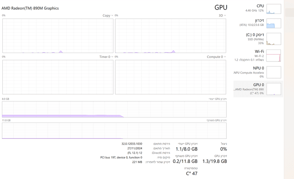Click the Compute 0 engine graph area
Image resolution: width=294 pixels, height=179 pixels.
(171, 77)
